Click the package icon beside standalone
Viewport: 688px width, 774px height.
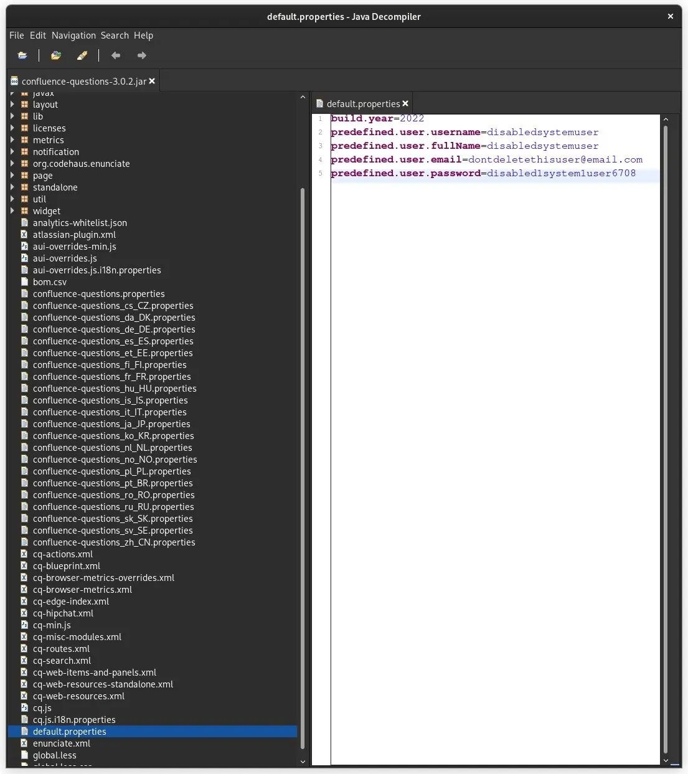pyautogui.click(x=25, y=187)
